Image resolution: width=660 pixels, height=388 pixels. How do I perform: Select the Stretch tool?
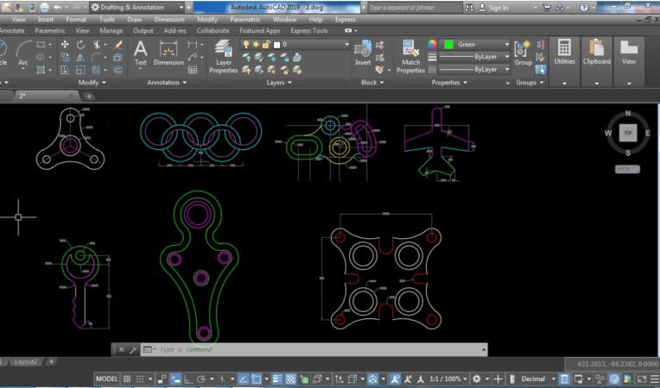[65, 70]
